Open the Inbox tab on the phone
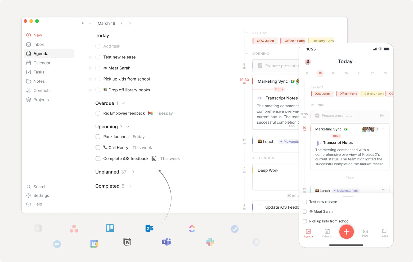The height and width of the screenshot is (262, 413). click(365, 233)
